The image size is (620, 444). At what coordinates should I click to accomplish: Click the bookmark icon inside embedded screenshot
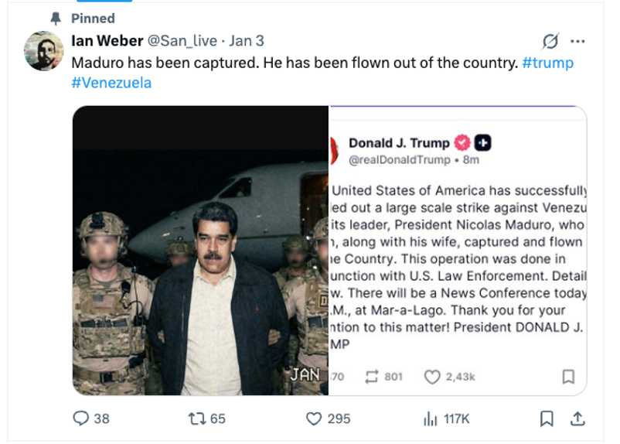click(568, 377)
